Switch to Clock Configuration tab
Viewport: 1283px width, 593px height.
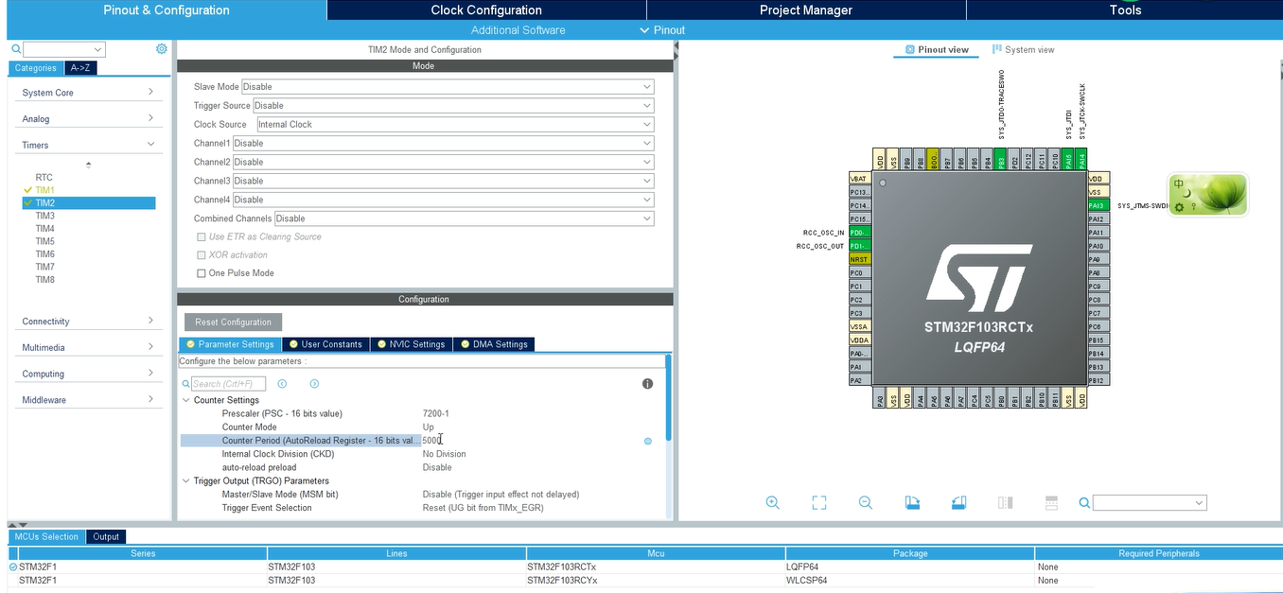tap(486, 10)
